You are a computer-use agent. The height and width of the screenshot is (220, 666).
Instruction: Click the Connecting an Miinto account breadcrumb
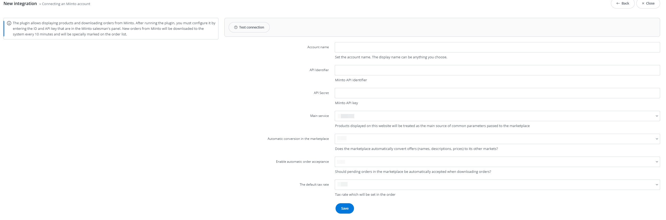[x=66, y=4]
